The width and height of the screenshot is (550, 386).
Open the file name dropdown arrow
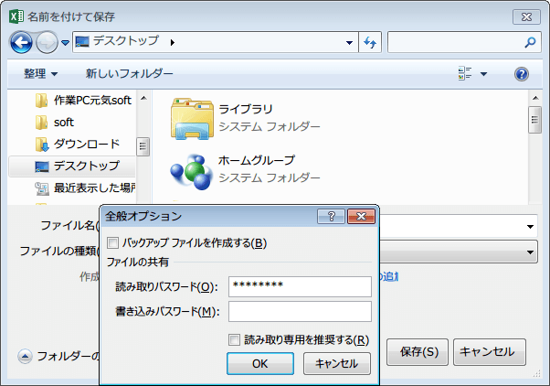pyautogui.click(x=530, y=227)
